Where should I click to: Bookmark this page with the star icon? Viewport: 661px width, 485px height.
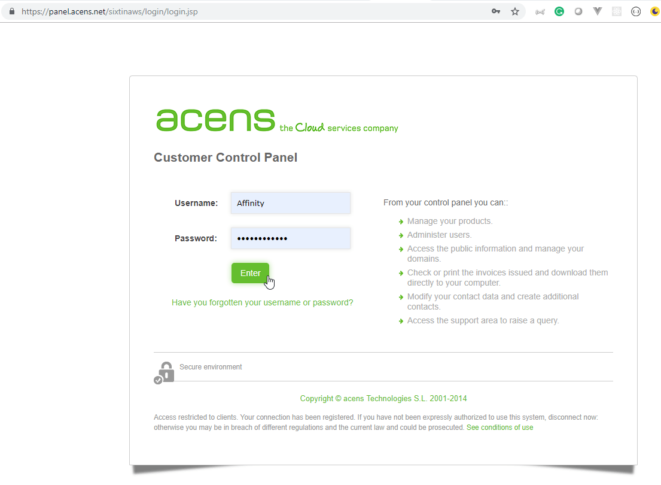pos(514,11)
